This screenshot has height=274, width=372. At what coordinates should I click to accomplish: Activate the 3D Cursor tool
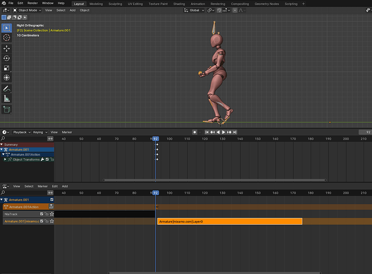click(x=7, y=37)
